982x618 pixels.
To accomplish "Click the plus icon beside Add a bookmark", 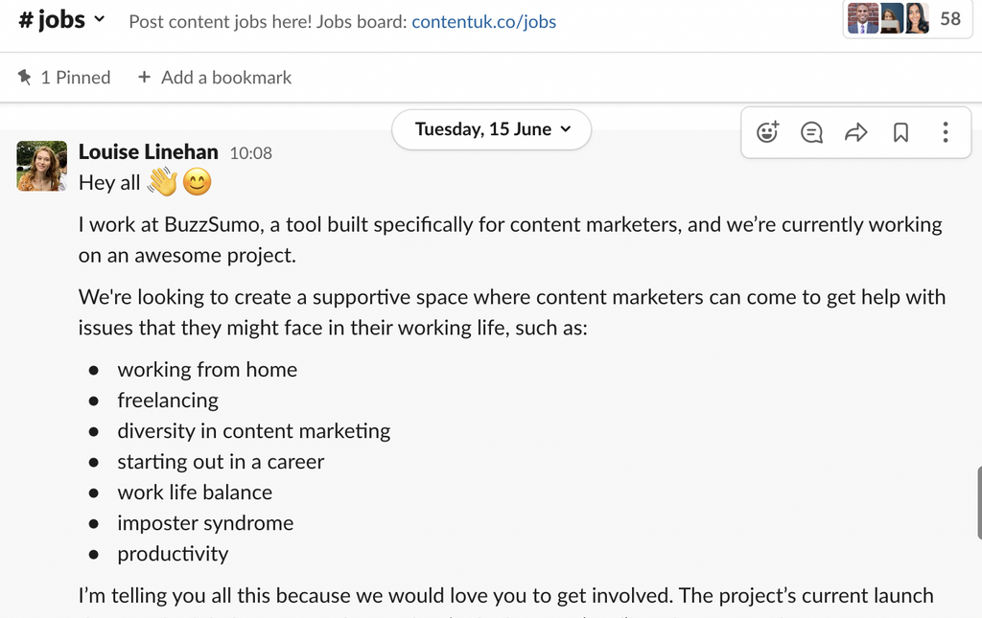I will point(145,78).
